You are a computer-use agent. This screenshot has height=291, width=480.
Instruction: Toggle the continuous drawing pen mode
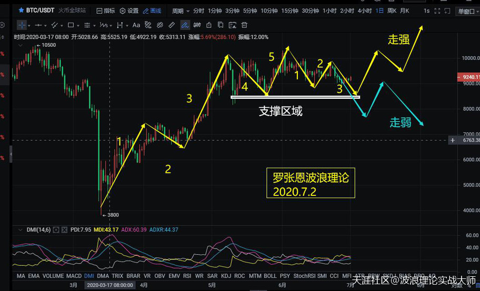click(185, 25)
